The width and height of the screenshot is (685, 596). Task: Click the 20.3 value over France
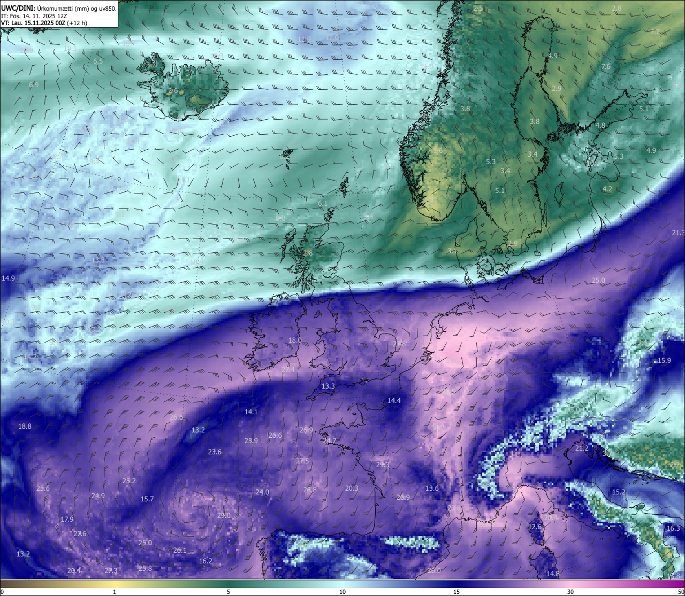click(352, 489)
